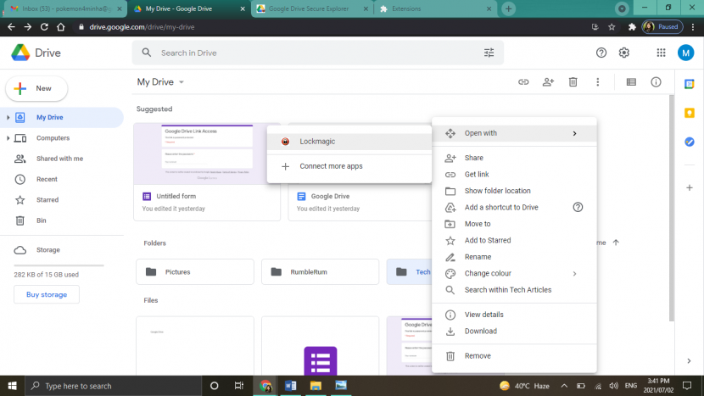The height and width of the screenshot is (396, 704).
Task: Choose Download from context menu
Action: point(514,331)
